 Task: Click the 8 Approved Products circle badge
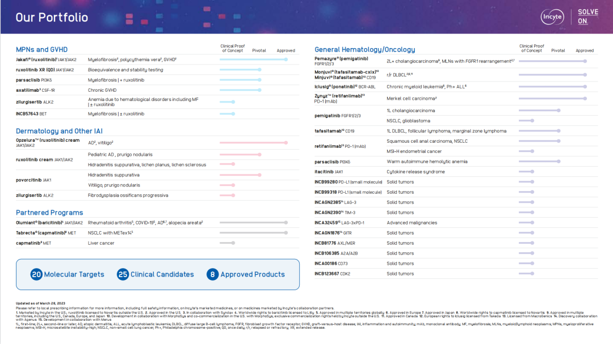(x=212, y=274)
